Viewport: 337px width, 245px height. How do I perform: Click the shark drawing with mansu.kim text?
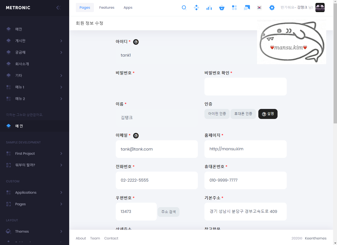click(x=291, y=42)
